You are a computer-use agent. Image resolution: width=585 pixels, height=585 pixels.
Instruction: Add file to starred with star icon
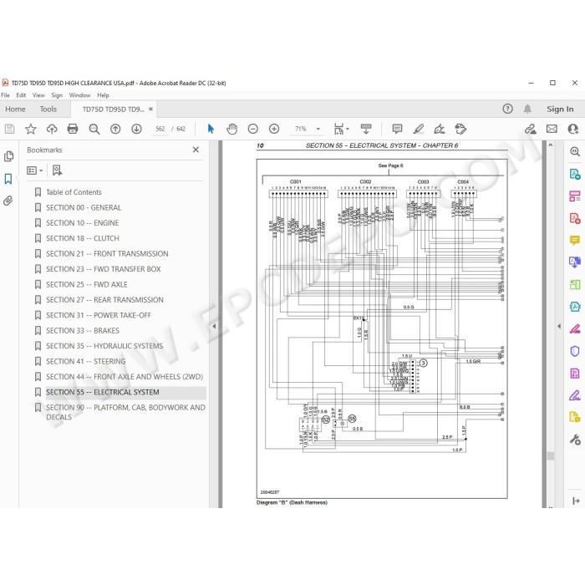coord(31,129)
